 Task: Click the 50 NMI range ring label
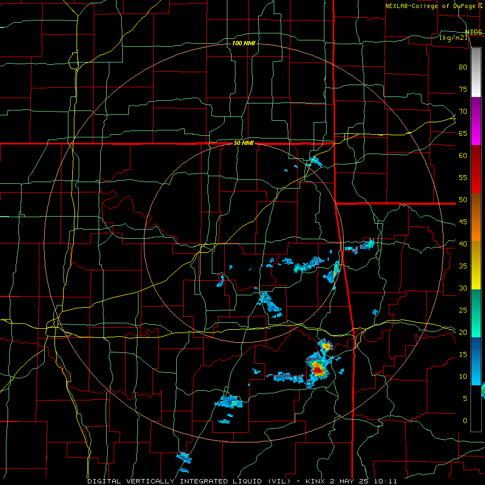[x=244, y=143]
